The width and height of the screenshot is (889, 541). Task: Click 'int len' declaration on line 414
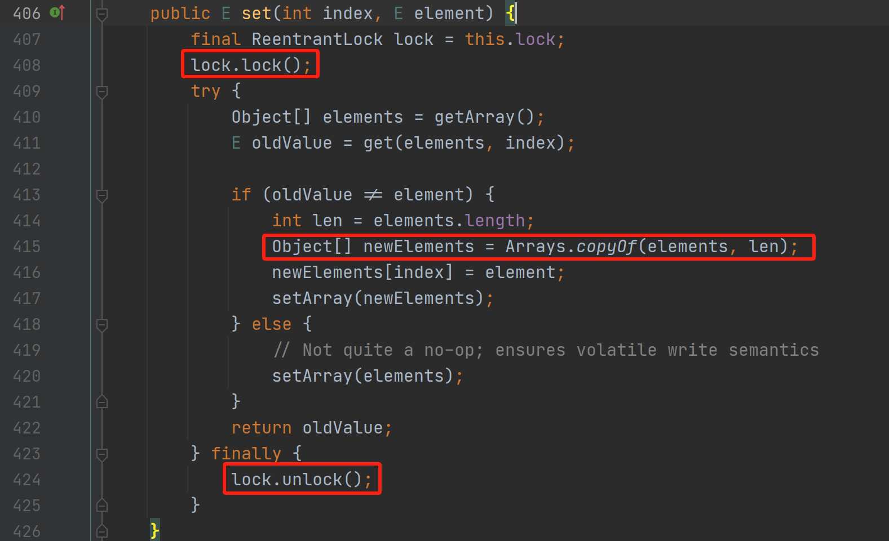click(x=307, y=221)
